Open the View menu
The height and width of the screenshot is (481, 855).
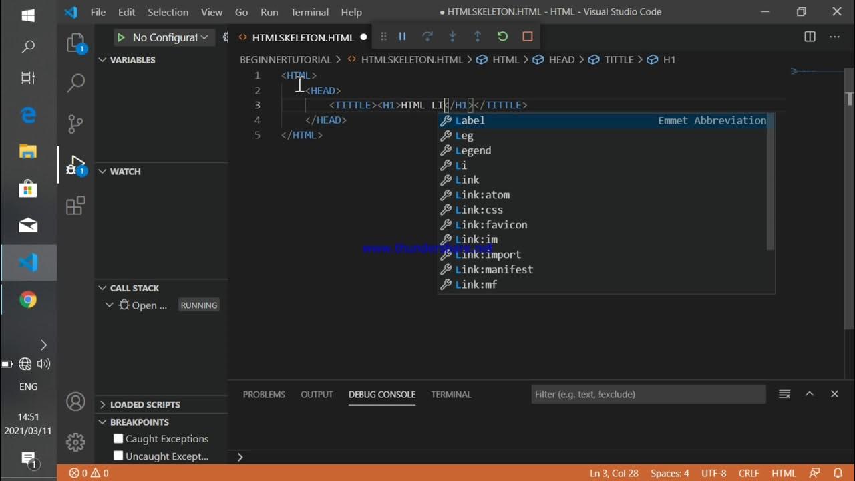[x=212, y=12]
